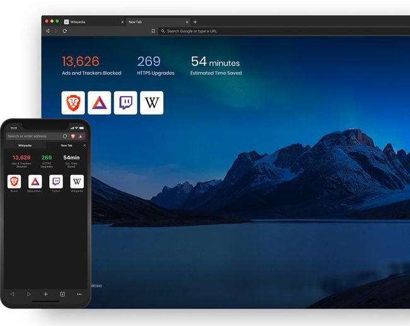Close the phone's New Tab with X
The image size is (410, 326).
[84, 146]
